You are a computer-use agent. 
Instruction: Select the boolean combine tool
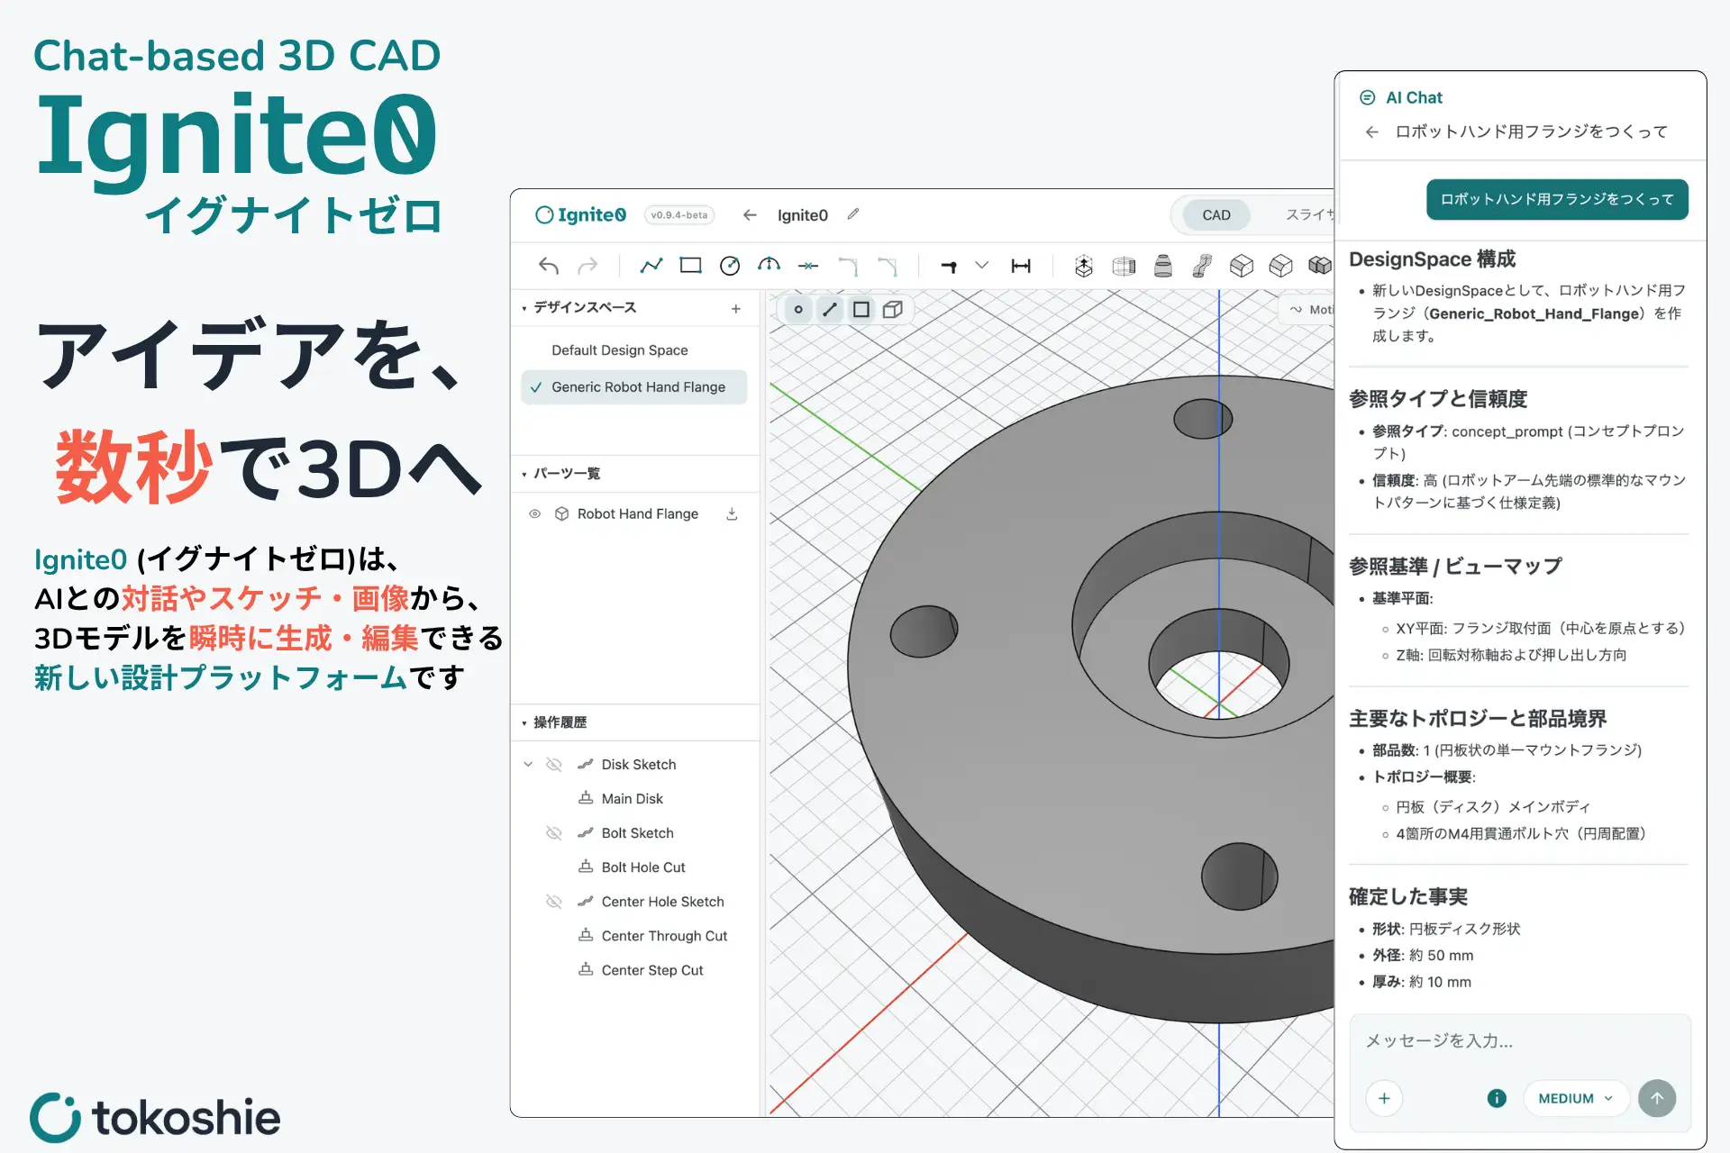coord(1320,266)
